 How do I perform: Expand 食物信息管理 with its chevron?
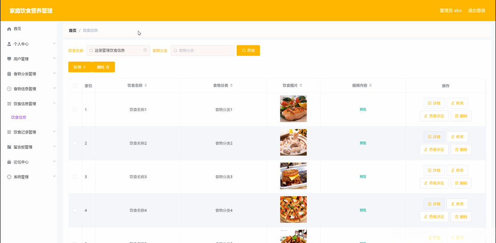[54, 88]
